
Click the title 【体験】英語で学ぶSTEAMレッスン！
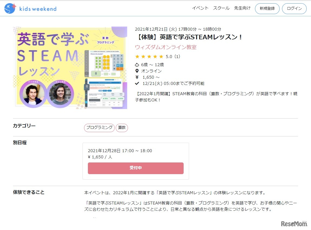tap(188, 37)
